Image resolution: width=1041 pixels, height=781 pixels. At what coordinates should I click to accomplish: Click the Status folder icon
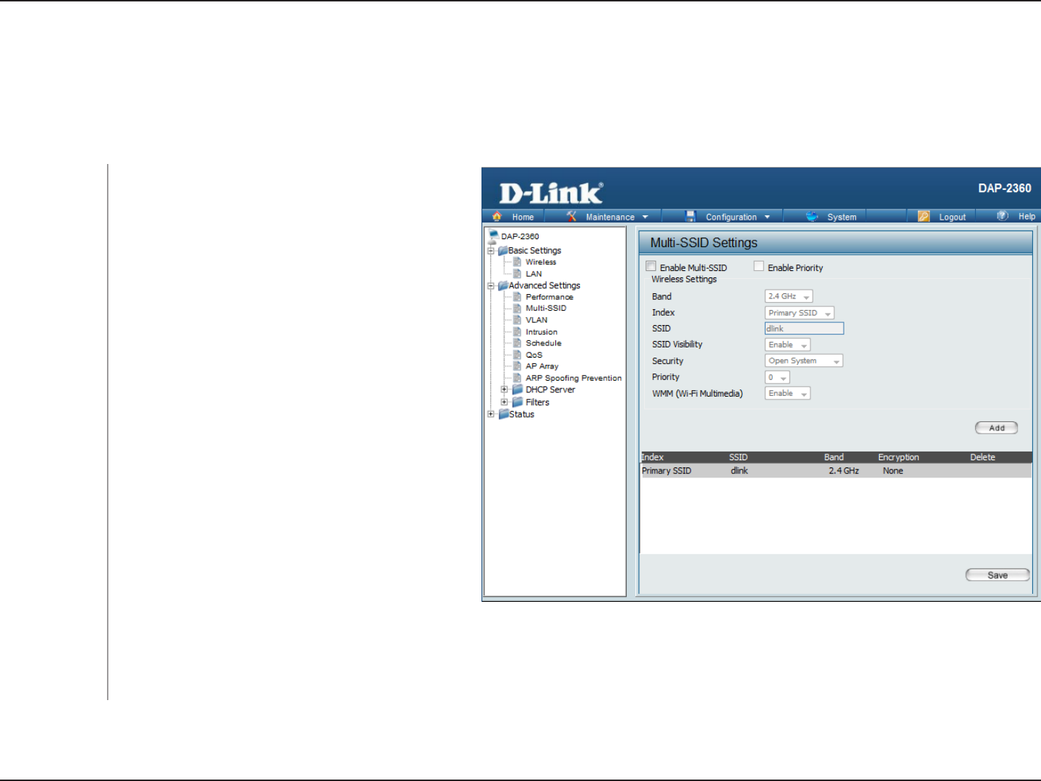(x=504, y=414)
